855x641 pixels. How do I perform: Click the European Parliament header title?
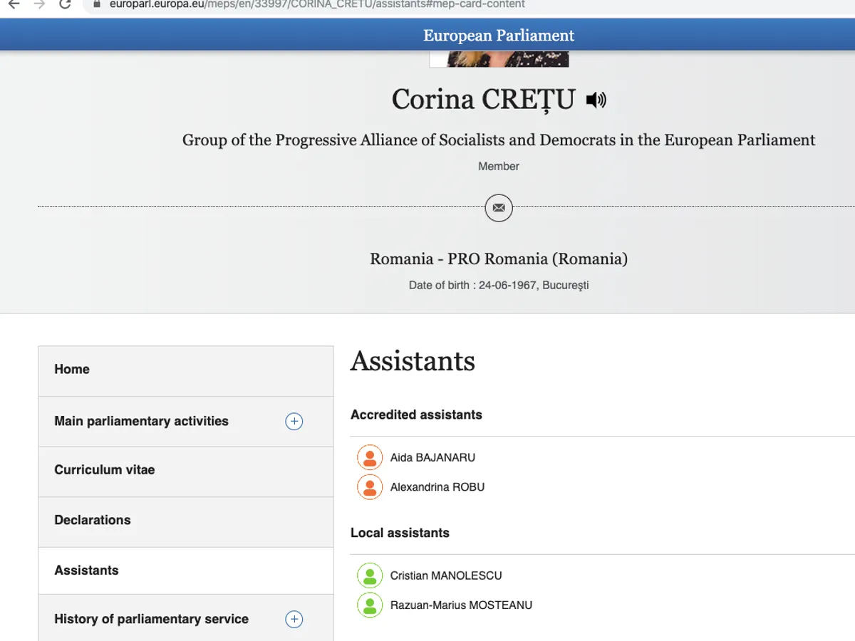pyautogui.click(x=499, y=36)
